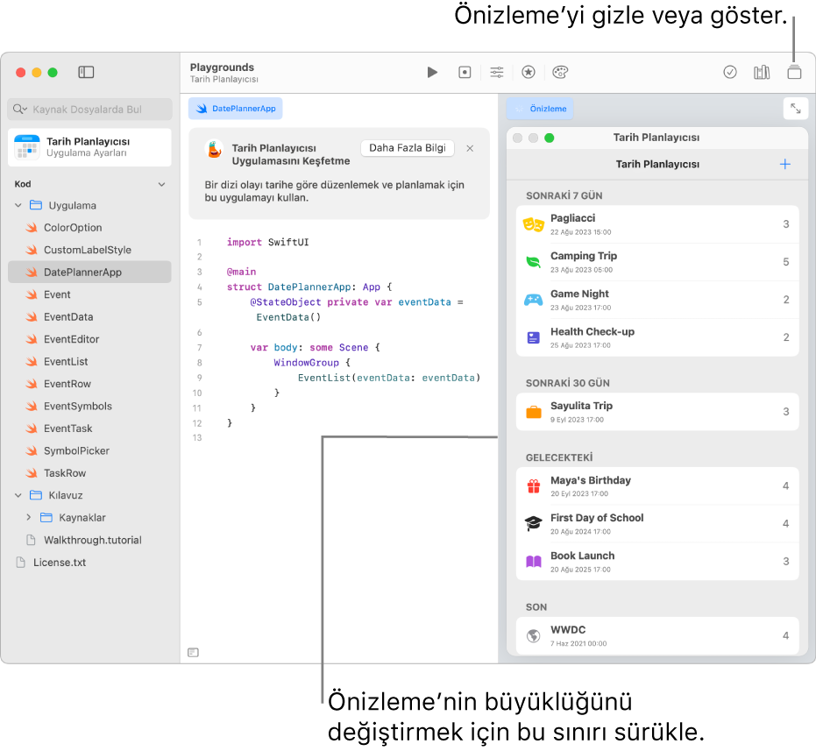Open the Sayulita Trip event row
816x751 pixels.
point(657,412)
